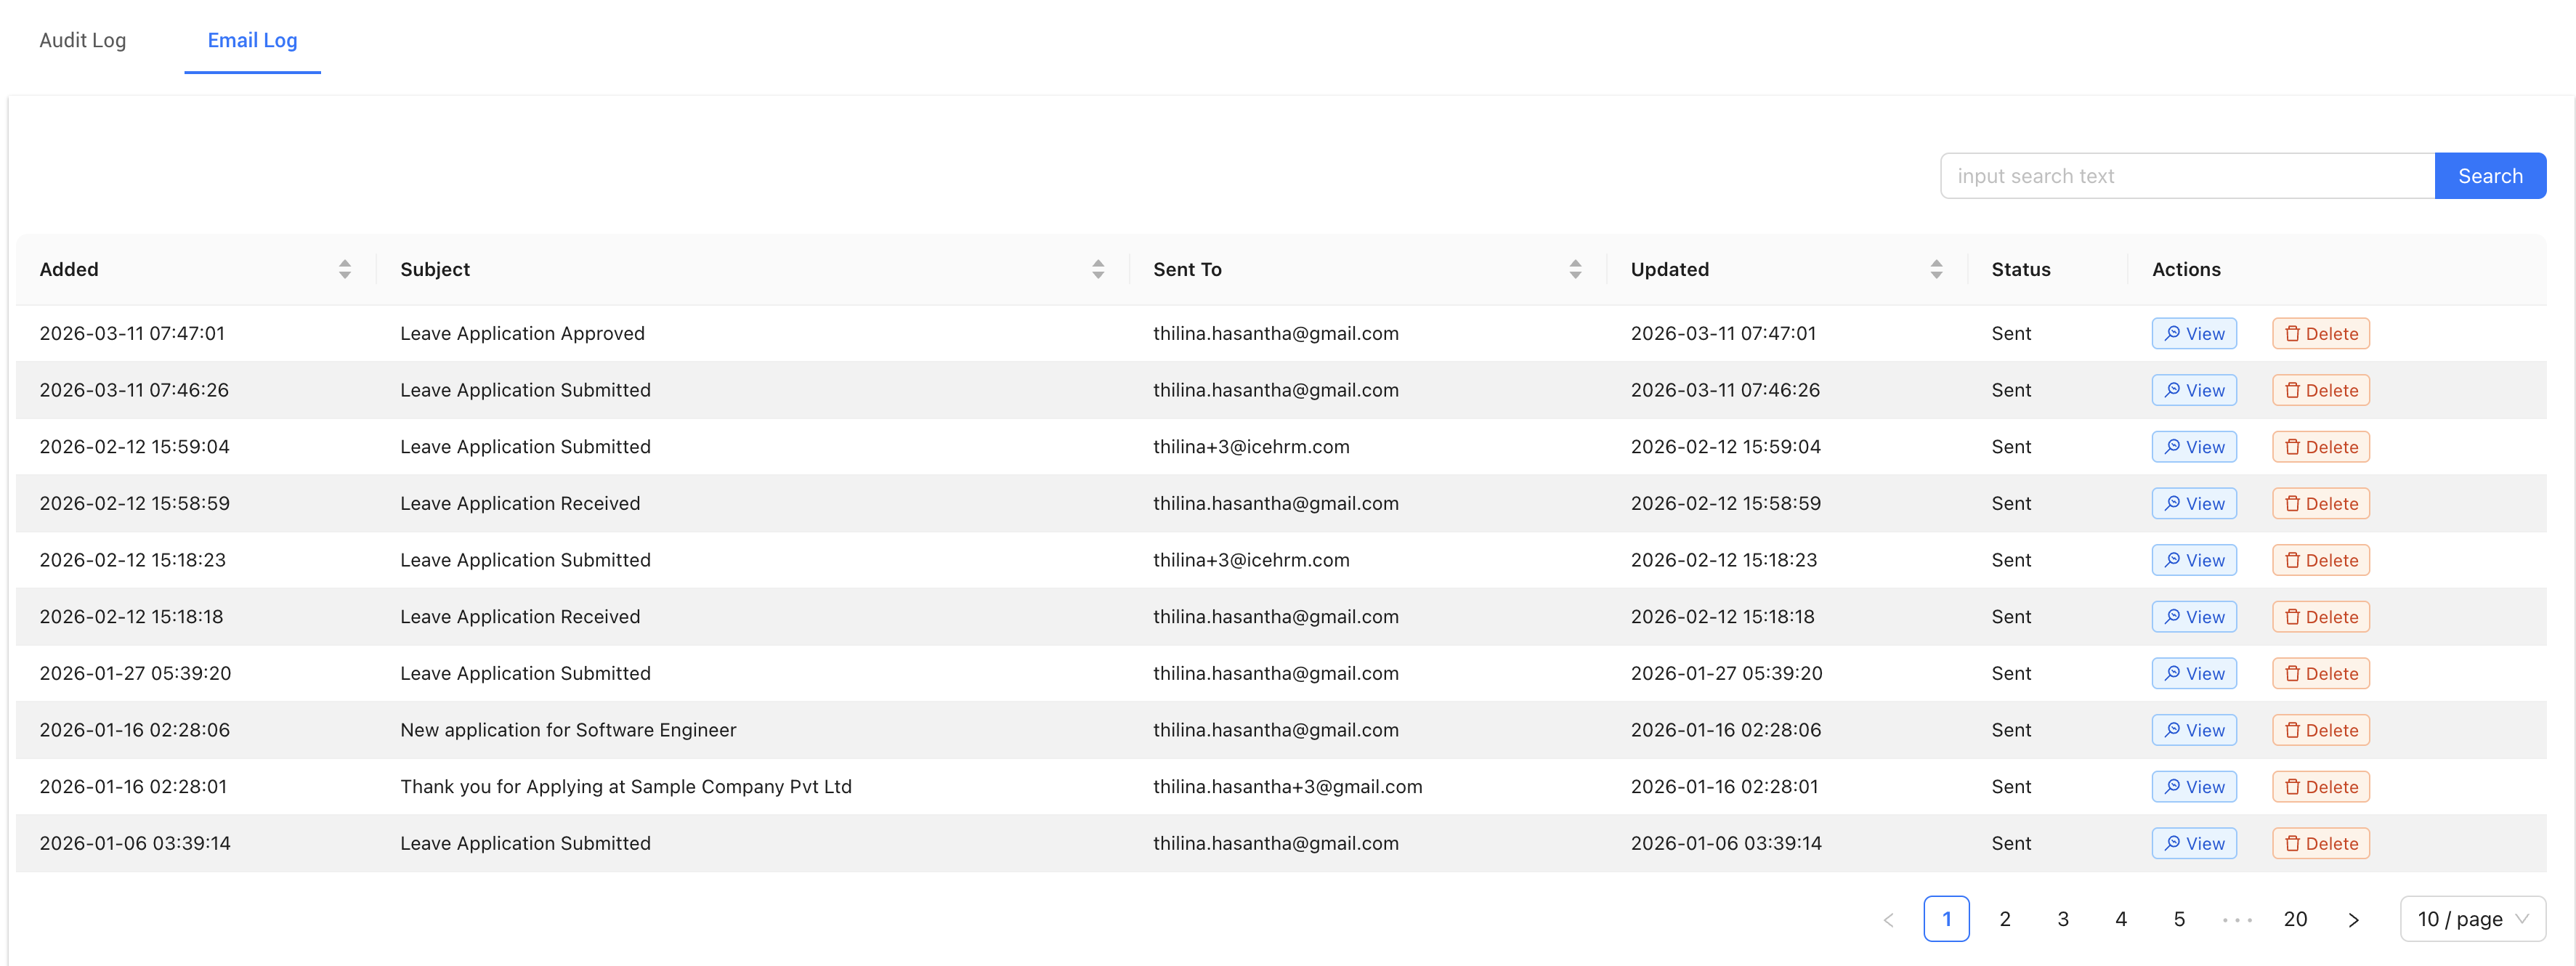Sort the table by Sent To column
Image resolution: width=2576 pixels, height=966 pixels.
1574,268
